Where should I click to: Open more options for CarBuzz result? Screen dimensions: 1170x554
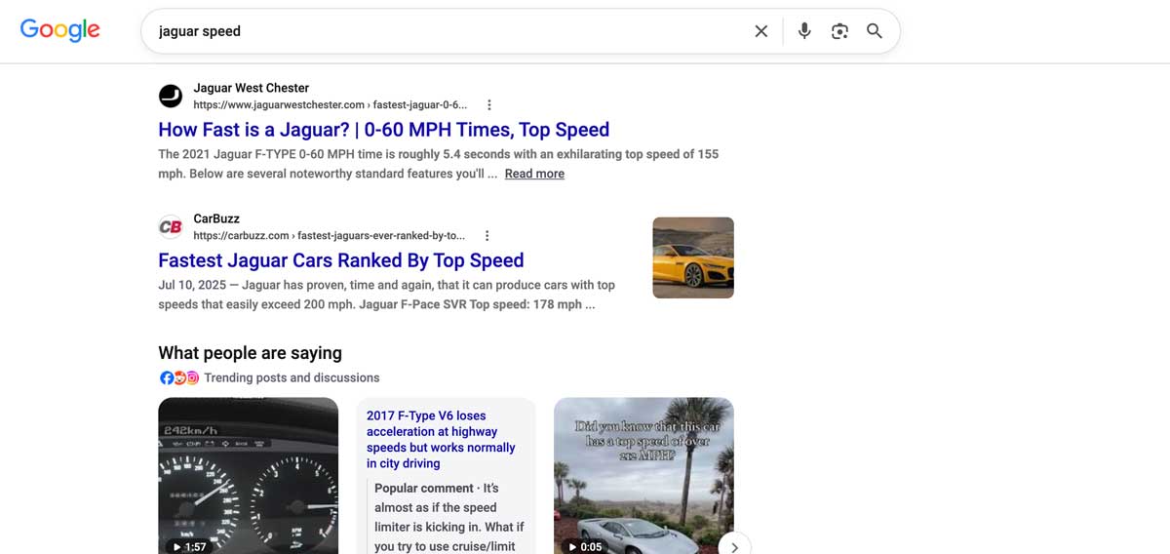tap(487, 235)
